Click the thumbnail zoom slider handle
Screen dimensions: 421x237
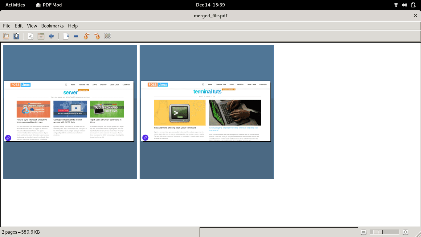point(378,232)
